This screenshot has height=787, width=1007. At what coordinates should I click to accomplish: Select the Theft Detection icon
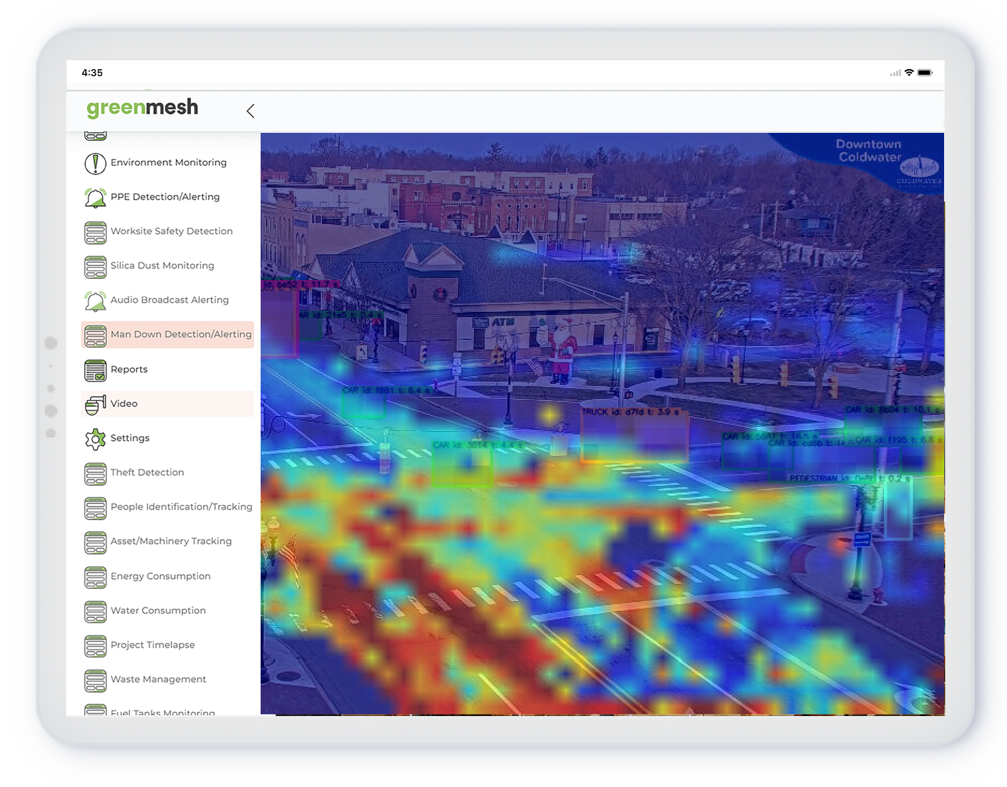tap(95, 473)
